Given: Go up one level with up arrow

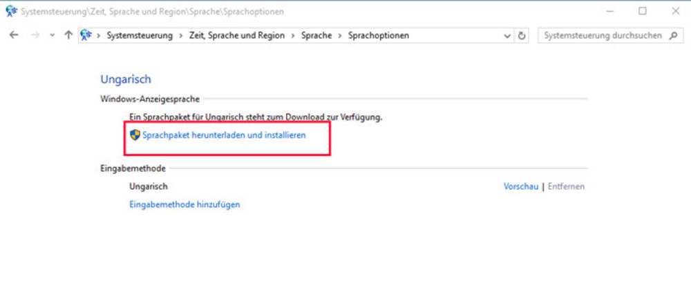Looking at the screenshot, I should click(x=68, y=35).
